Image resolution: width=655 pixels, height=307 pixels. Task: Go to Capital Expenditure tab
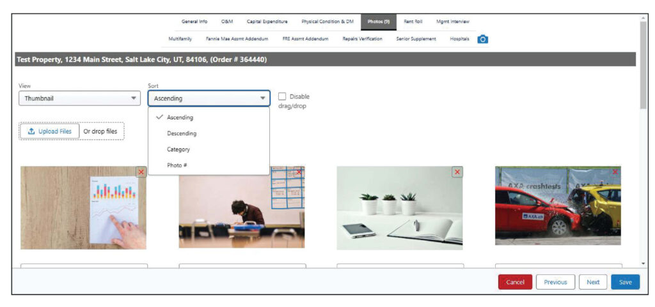point(267,22)
